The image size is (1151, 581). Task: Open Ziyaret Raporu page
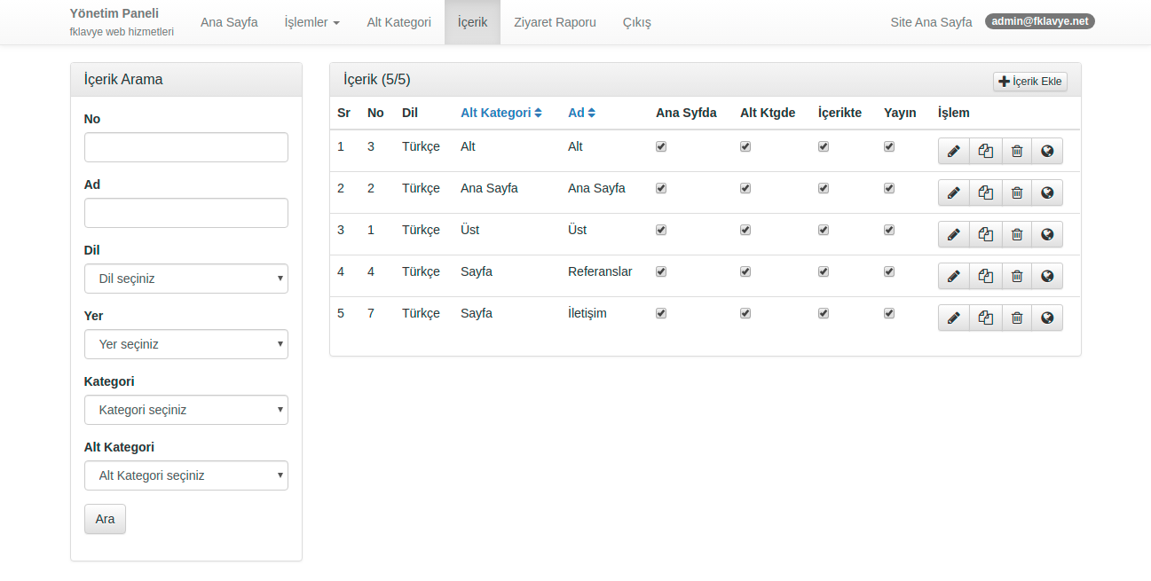555,22
